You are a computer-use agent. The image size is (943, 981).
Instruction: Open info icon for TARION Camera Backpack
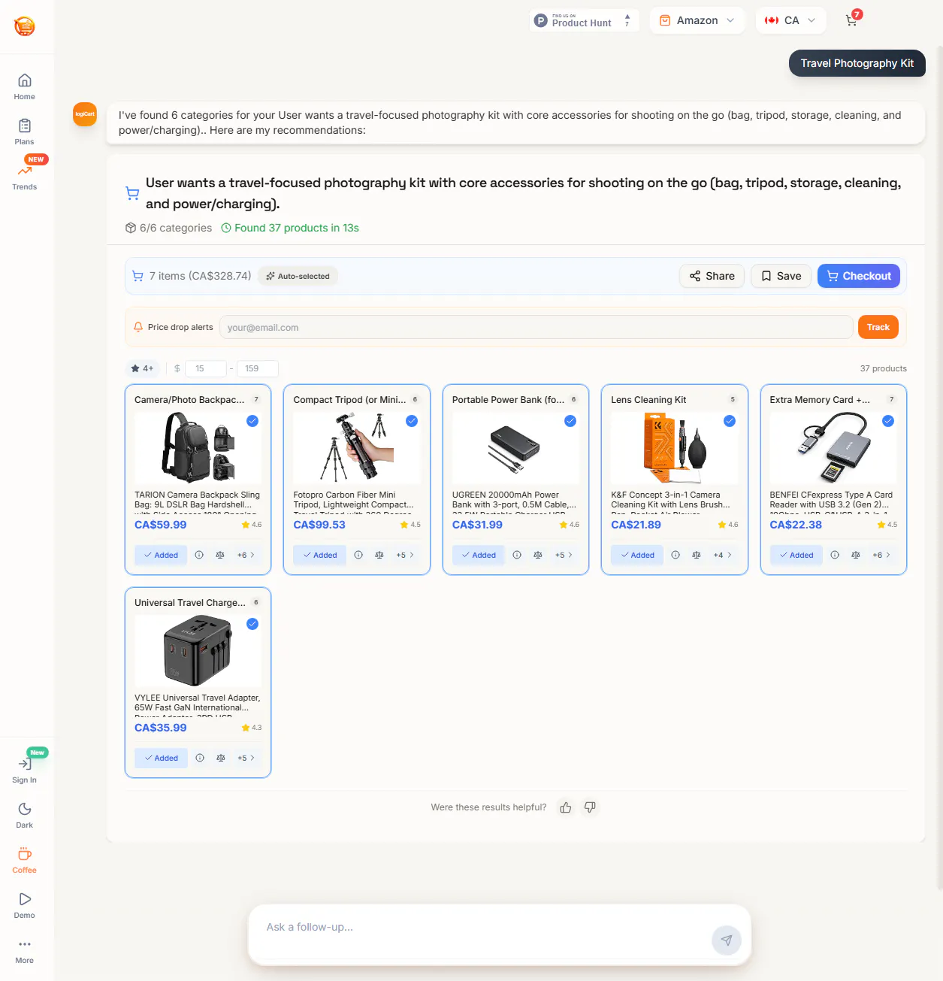tap(199, 555)
